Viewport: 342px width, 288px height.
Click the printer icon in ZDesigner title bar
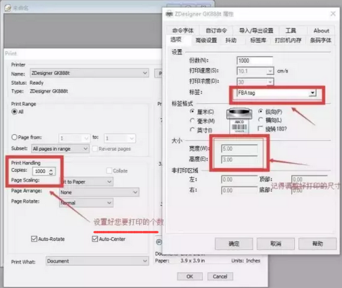coord(169,14)
